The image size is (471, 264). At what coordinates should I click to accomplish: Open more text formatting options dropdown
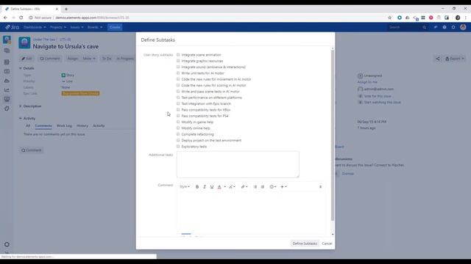click(232, 187)
